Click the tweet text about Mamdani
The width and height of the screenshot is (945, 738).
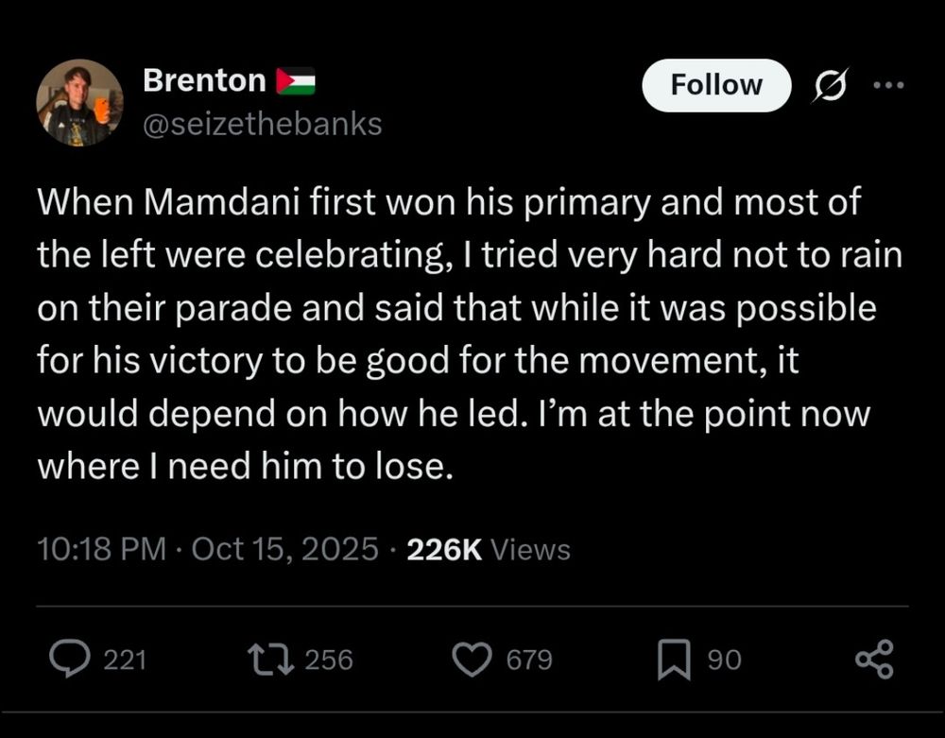coord(454,335)
